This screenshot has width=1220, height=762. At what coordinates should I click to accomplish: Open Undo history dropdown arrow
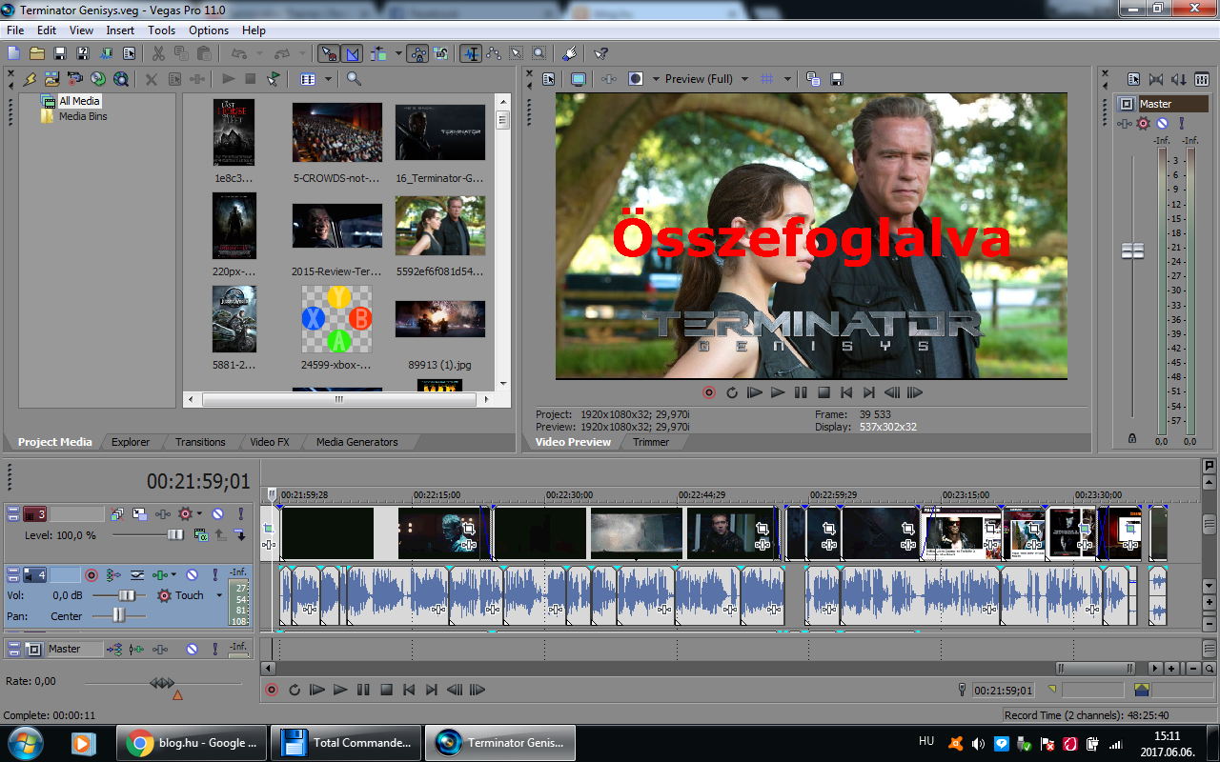(x=259, y=53)
